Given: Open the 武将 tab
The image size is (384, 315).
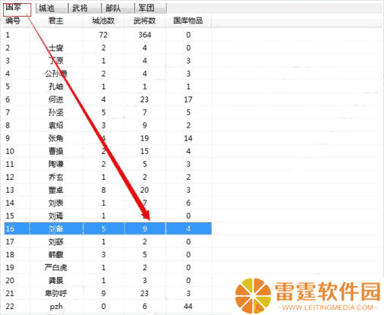Looking at the screenshot, I should [x=85, y=8].
